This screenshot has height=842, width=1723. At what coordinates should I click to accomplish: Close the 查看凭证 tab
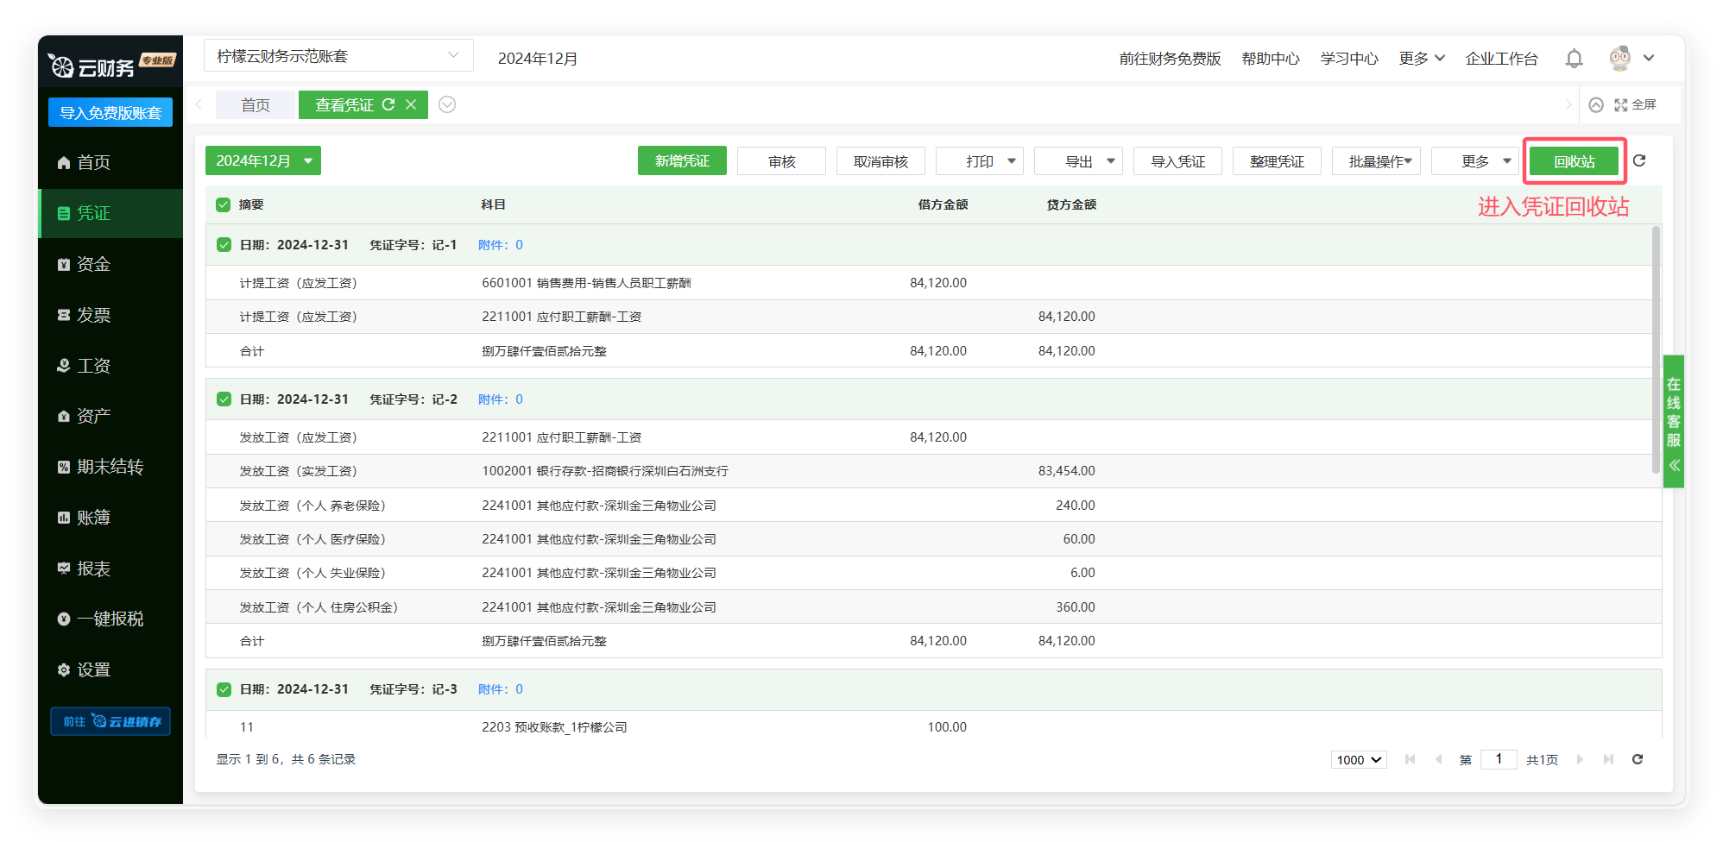[411, 104]
